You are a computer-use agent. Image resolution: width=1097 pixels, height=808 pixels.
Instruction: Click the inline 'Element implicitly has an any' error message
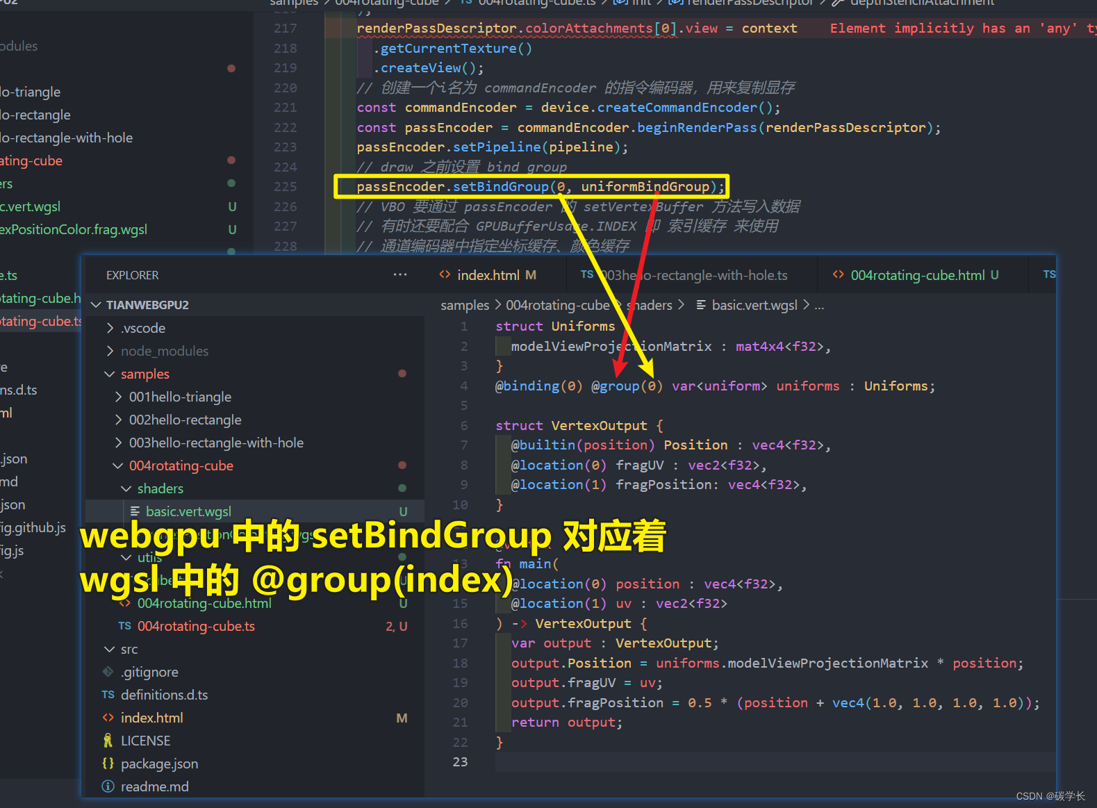(x=963, y=28)
